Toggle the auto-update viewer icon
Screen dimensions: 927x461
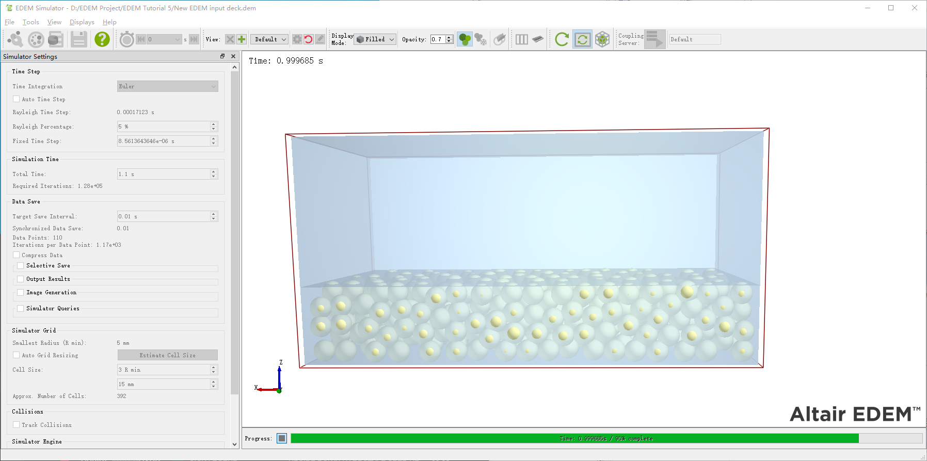[x=582, y=39]
